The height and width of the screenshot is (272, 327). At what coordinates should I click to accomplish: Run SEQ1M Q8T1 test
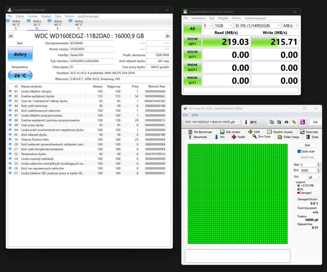click(192, 41)
